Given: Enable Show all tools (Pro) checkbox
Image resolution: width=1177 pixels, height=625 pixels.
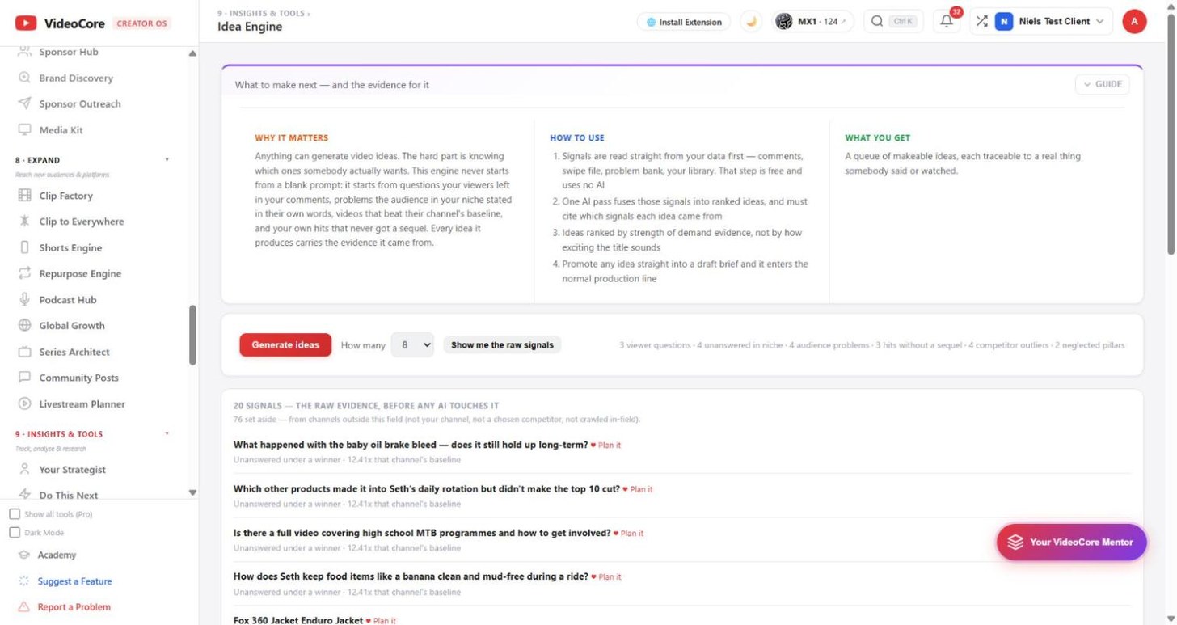Looking at the screenshot, I should (x=15, y=514).
